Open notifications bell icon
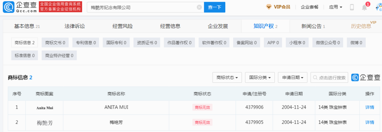This screenshot has height=132, width=382. coord(364,7)
